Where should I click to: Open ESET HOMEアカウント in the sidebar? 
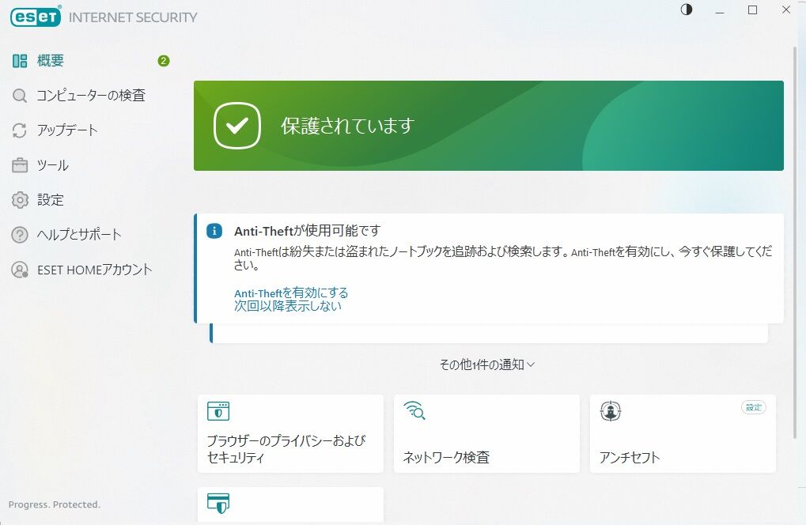point(95,270)
